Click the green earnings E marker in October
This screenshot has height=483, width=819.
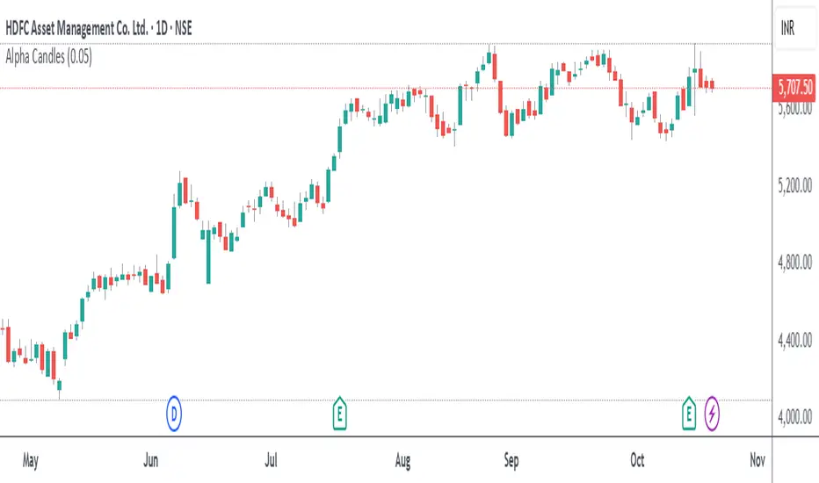[690, 409]
